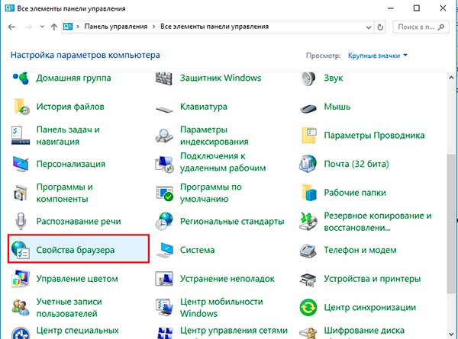
Task: Open the Центр мобильности Windows icon
Action: click(x=164, y=307)
